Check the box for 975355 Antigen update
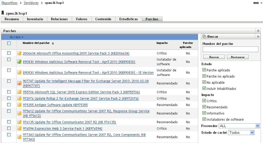The width and height of the screenshot is (263, 143). click(x=9, y=105)
